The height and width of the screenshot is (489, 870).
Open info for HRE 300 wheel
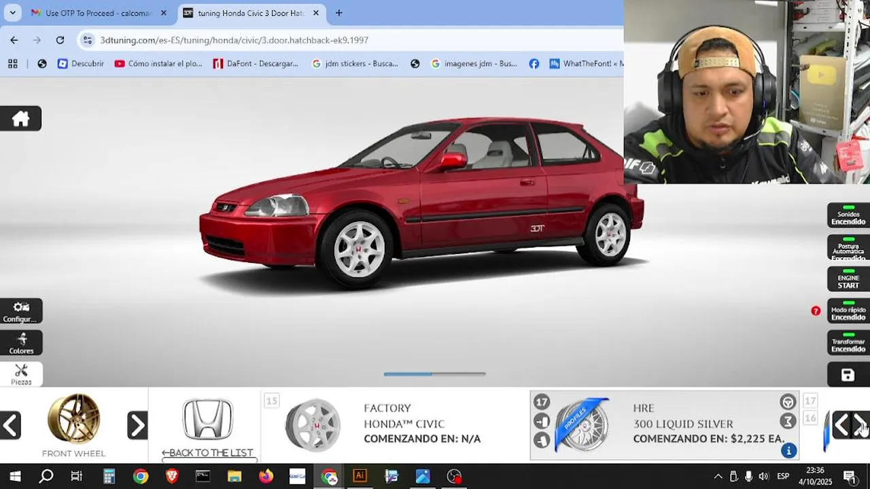788,451
